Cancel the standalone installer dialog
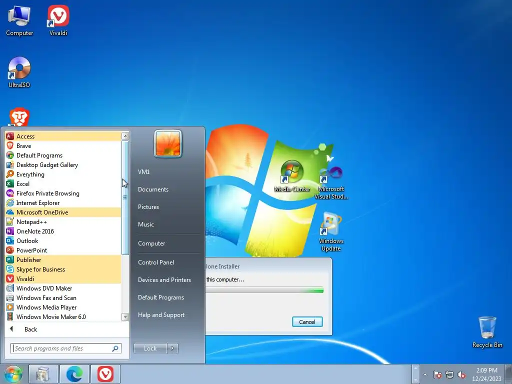This screenshot has width=512, height=384. (307, 321)
